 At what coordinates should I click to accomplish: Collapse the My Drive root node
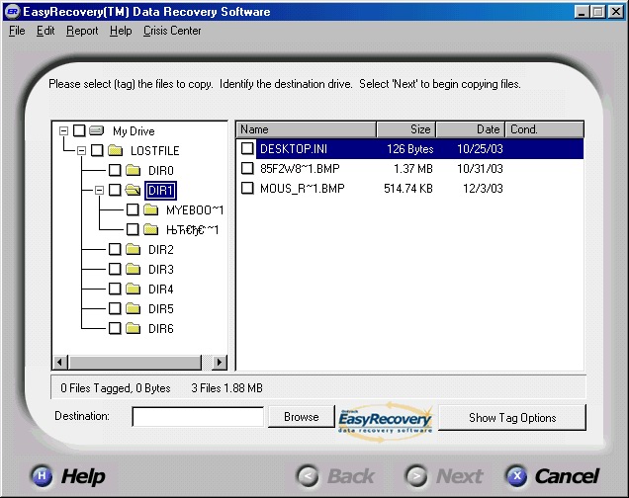coord(64,130)
